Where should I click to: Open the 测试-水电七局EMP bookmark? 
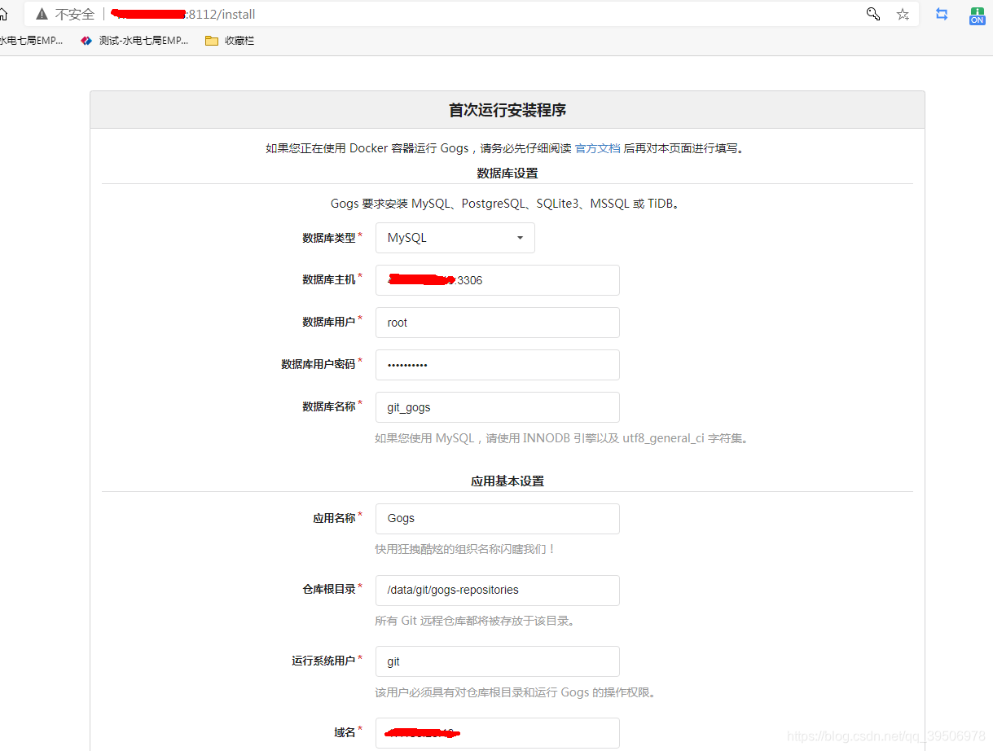pyautogui.click(x=135, y=40)
